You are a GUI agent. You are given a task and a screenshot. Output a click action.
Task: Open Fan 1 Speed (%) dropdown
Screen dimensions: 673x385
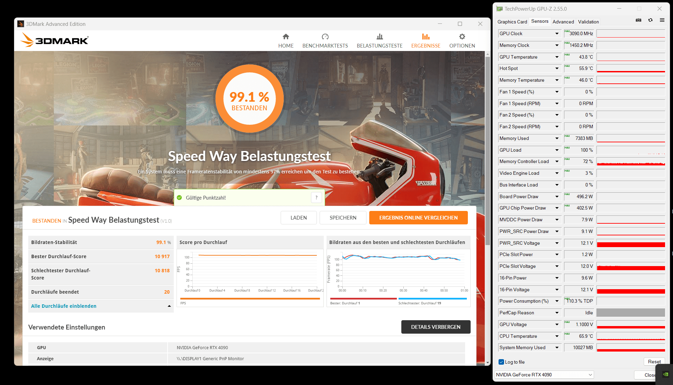click(x=557, y=92)
